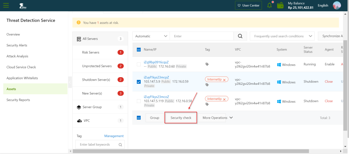This screenshot has height=154, width=349.
Task: Go to Security Alerts in sidebar
Action: point(17,45)
